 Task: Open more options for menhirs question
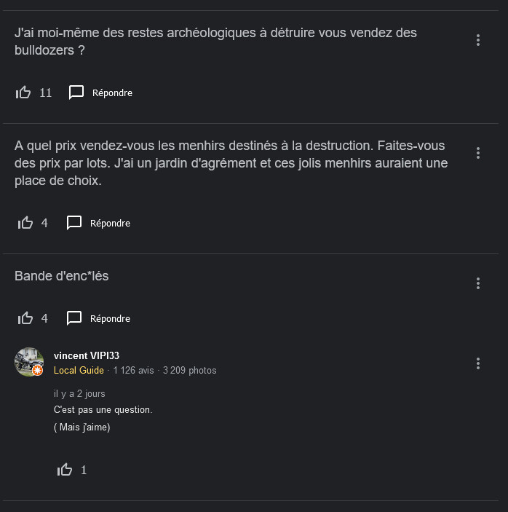tap(478, 153)
